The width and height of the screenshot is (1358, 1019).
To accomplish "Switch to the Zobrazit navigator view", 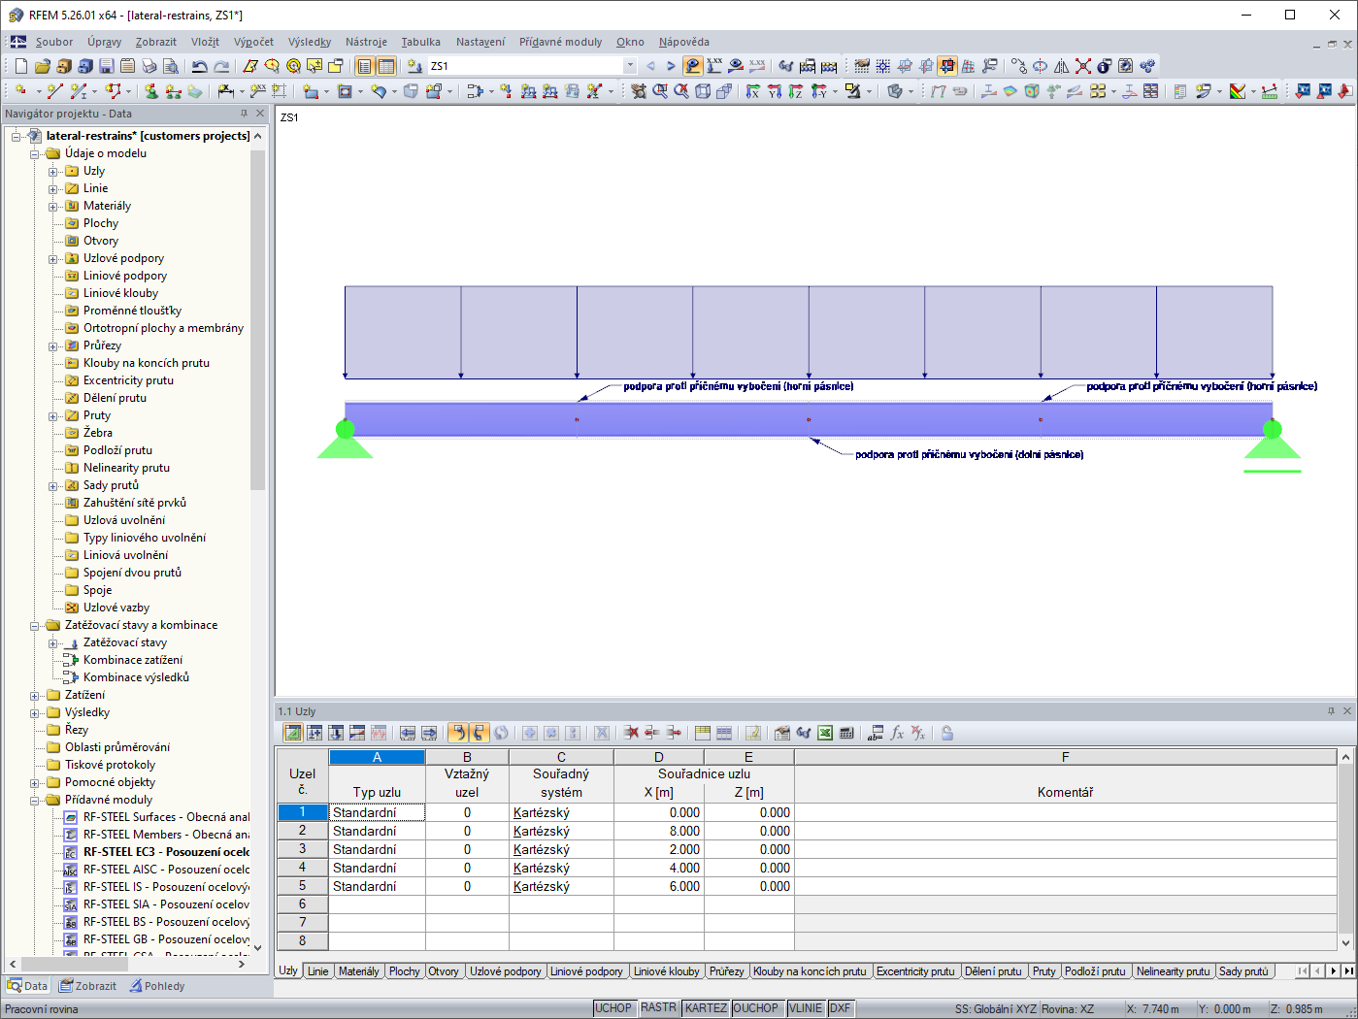I will (x=90, y=985).
